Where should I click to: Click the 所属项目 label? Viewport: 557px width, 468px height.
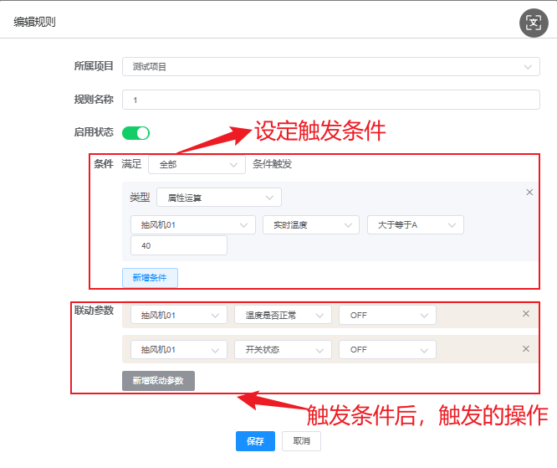tap(94, 66)
